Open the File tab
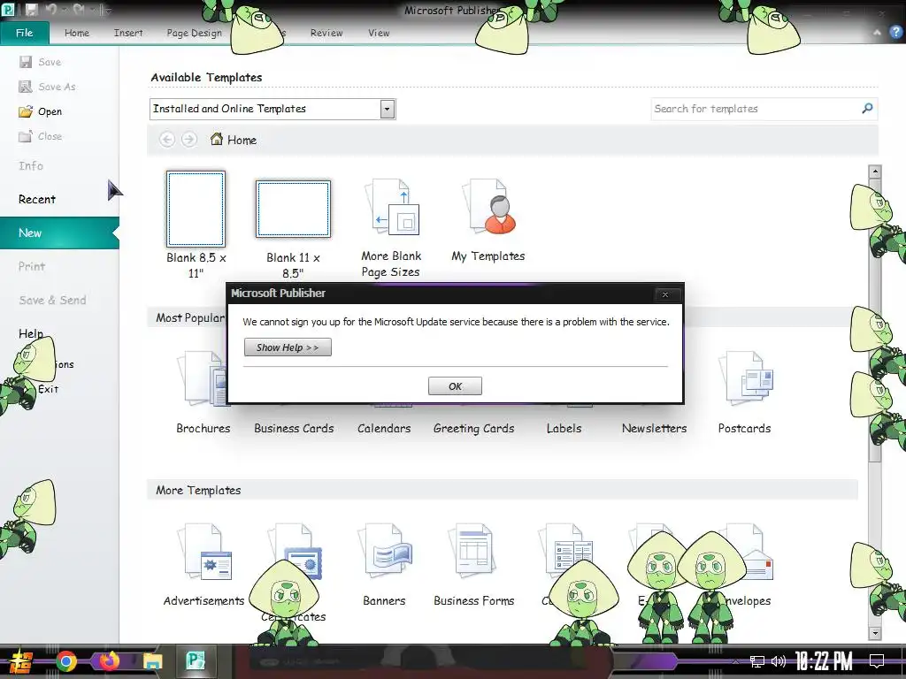Image resolution: width=906 pixels, height=679 pixels. tap(24, 33)
